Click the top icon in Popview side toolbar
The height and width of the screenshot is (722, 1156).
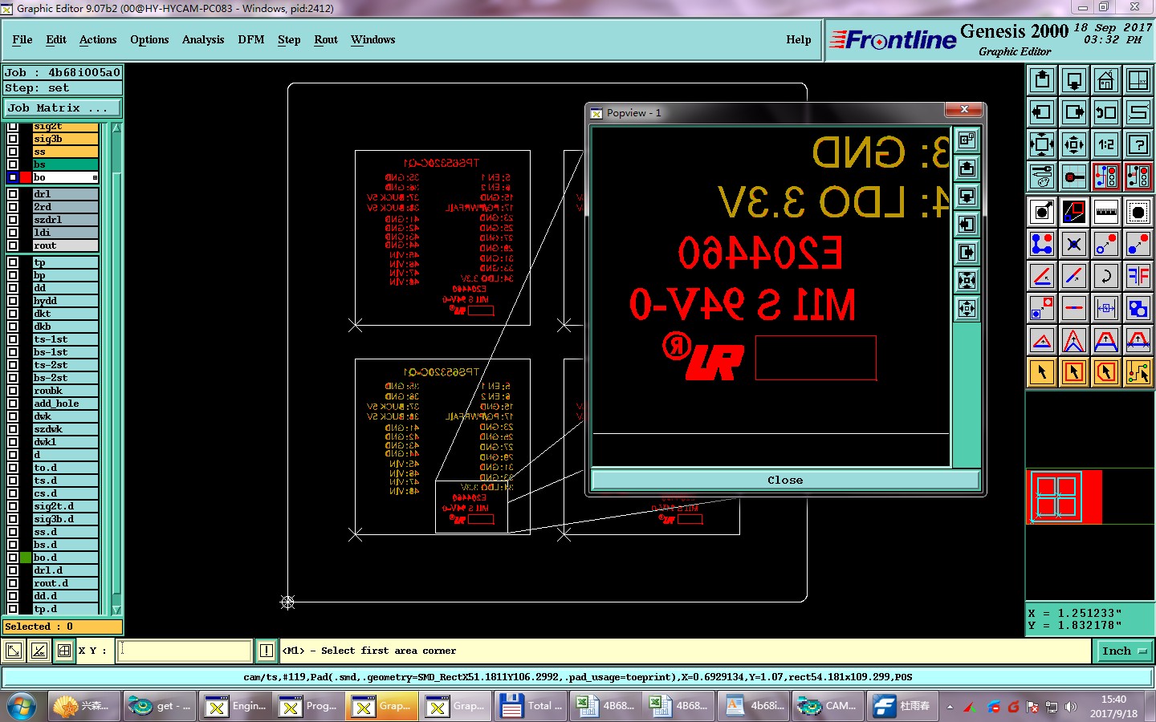tap(967, 140)
